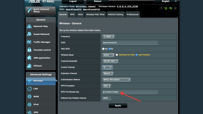The image size is (203, 114).
Task: Open the Frequency 2.4GHz dropdown
Action: pyautogui.click(x=108, y=37)
